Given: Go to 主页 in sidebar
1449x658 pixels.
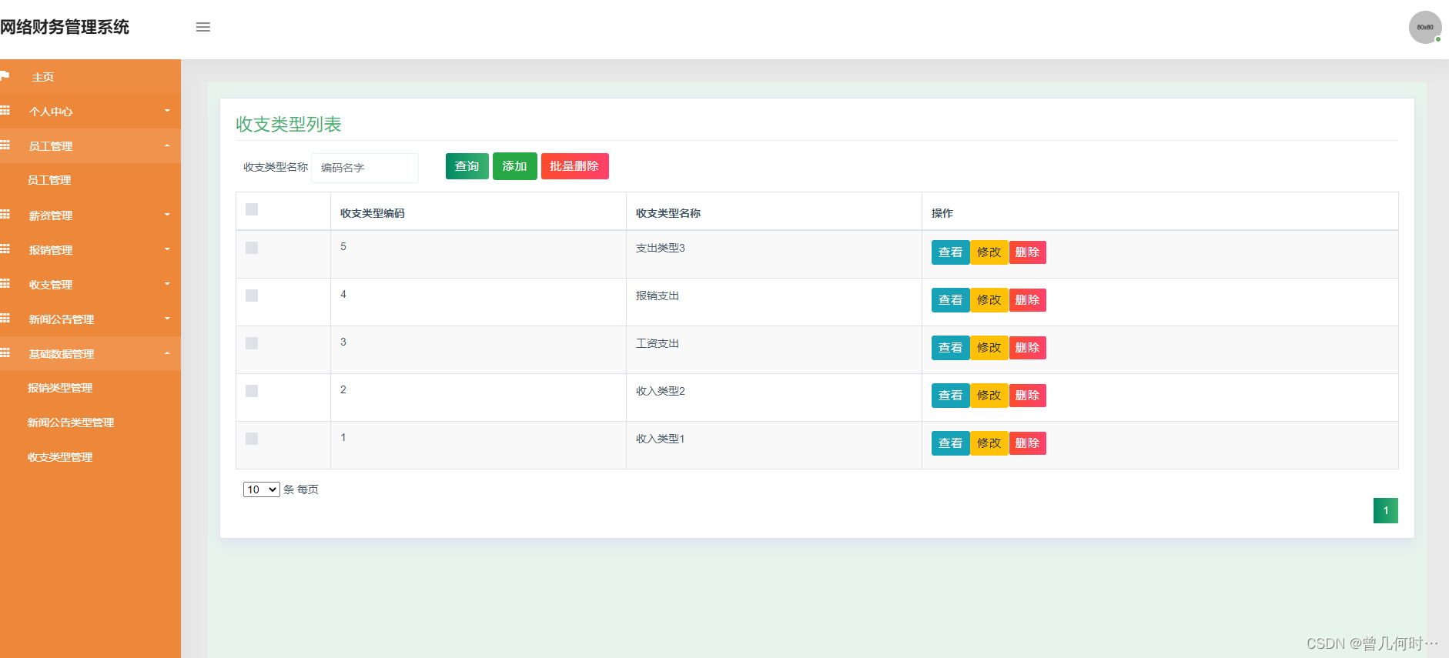Looking at the screenshot, I should tap(43, 77).
